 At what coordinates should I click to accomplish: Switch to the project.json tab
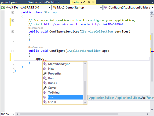coord(9,2)
